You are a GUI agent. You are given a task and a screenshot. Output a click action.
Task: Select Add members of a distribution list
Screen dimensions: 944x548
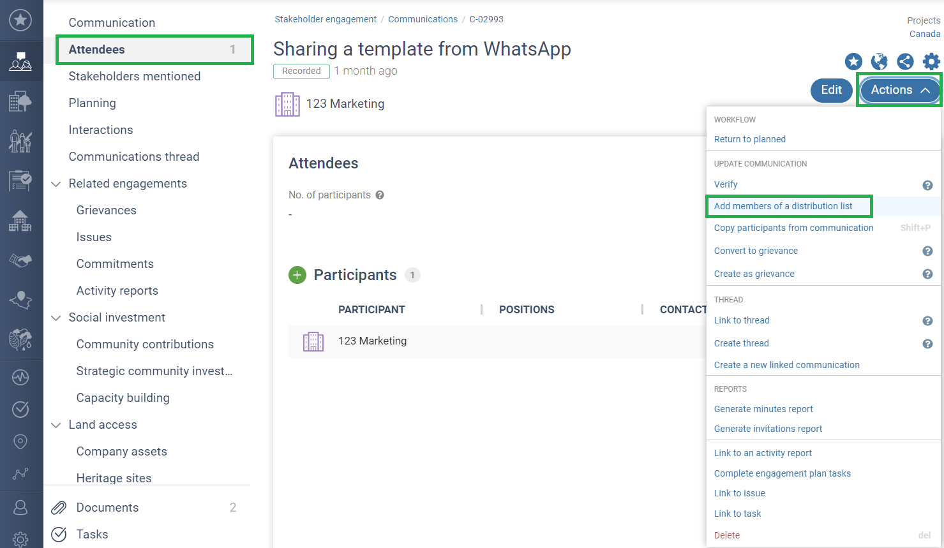click(783, 206)
